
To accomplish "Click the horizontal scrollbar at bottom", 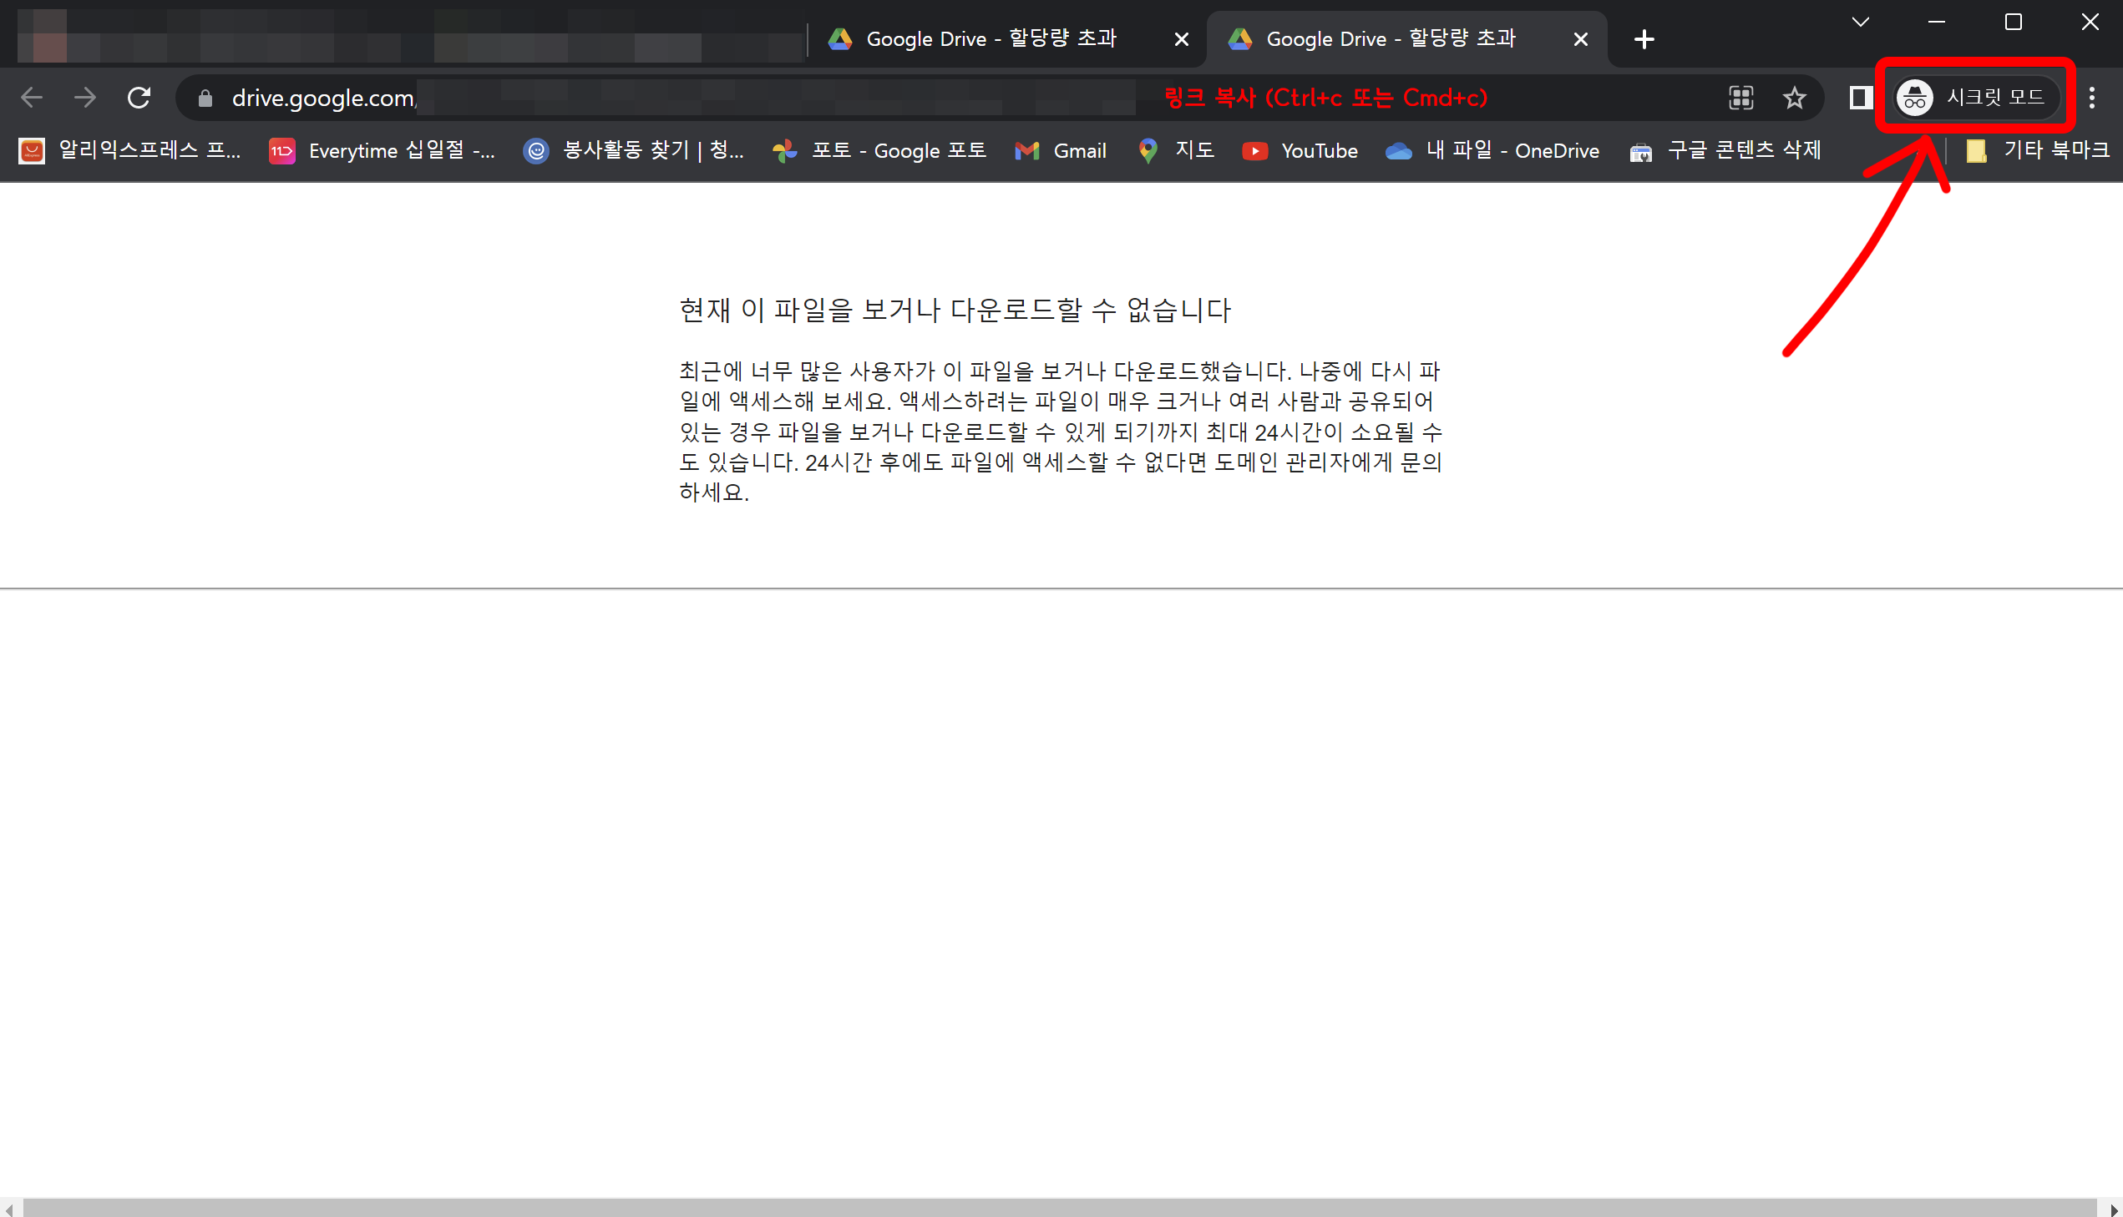I will coord(1060,1208).
